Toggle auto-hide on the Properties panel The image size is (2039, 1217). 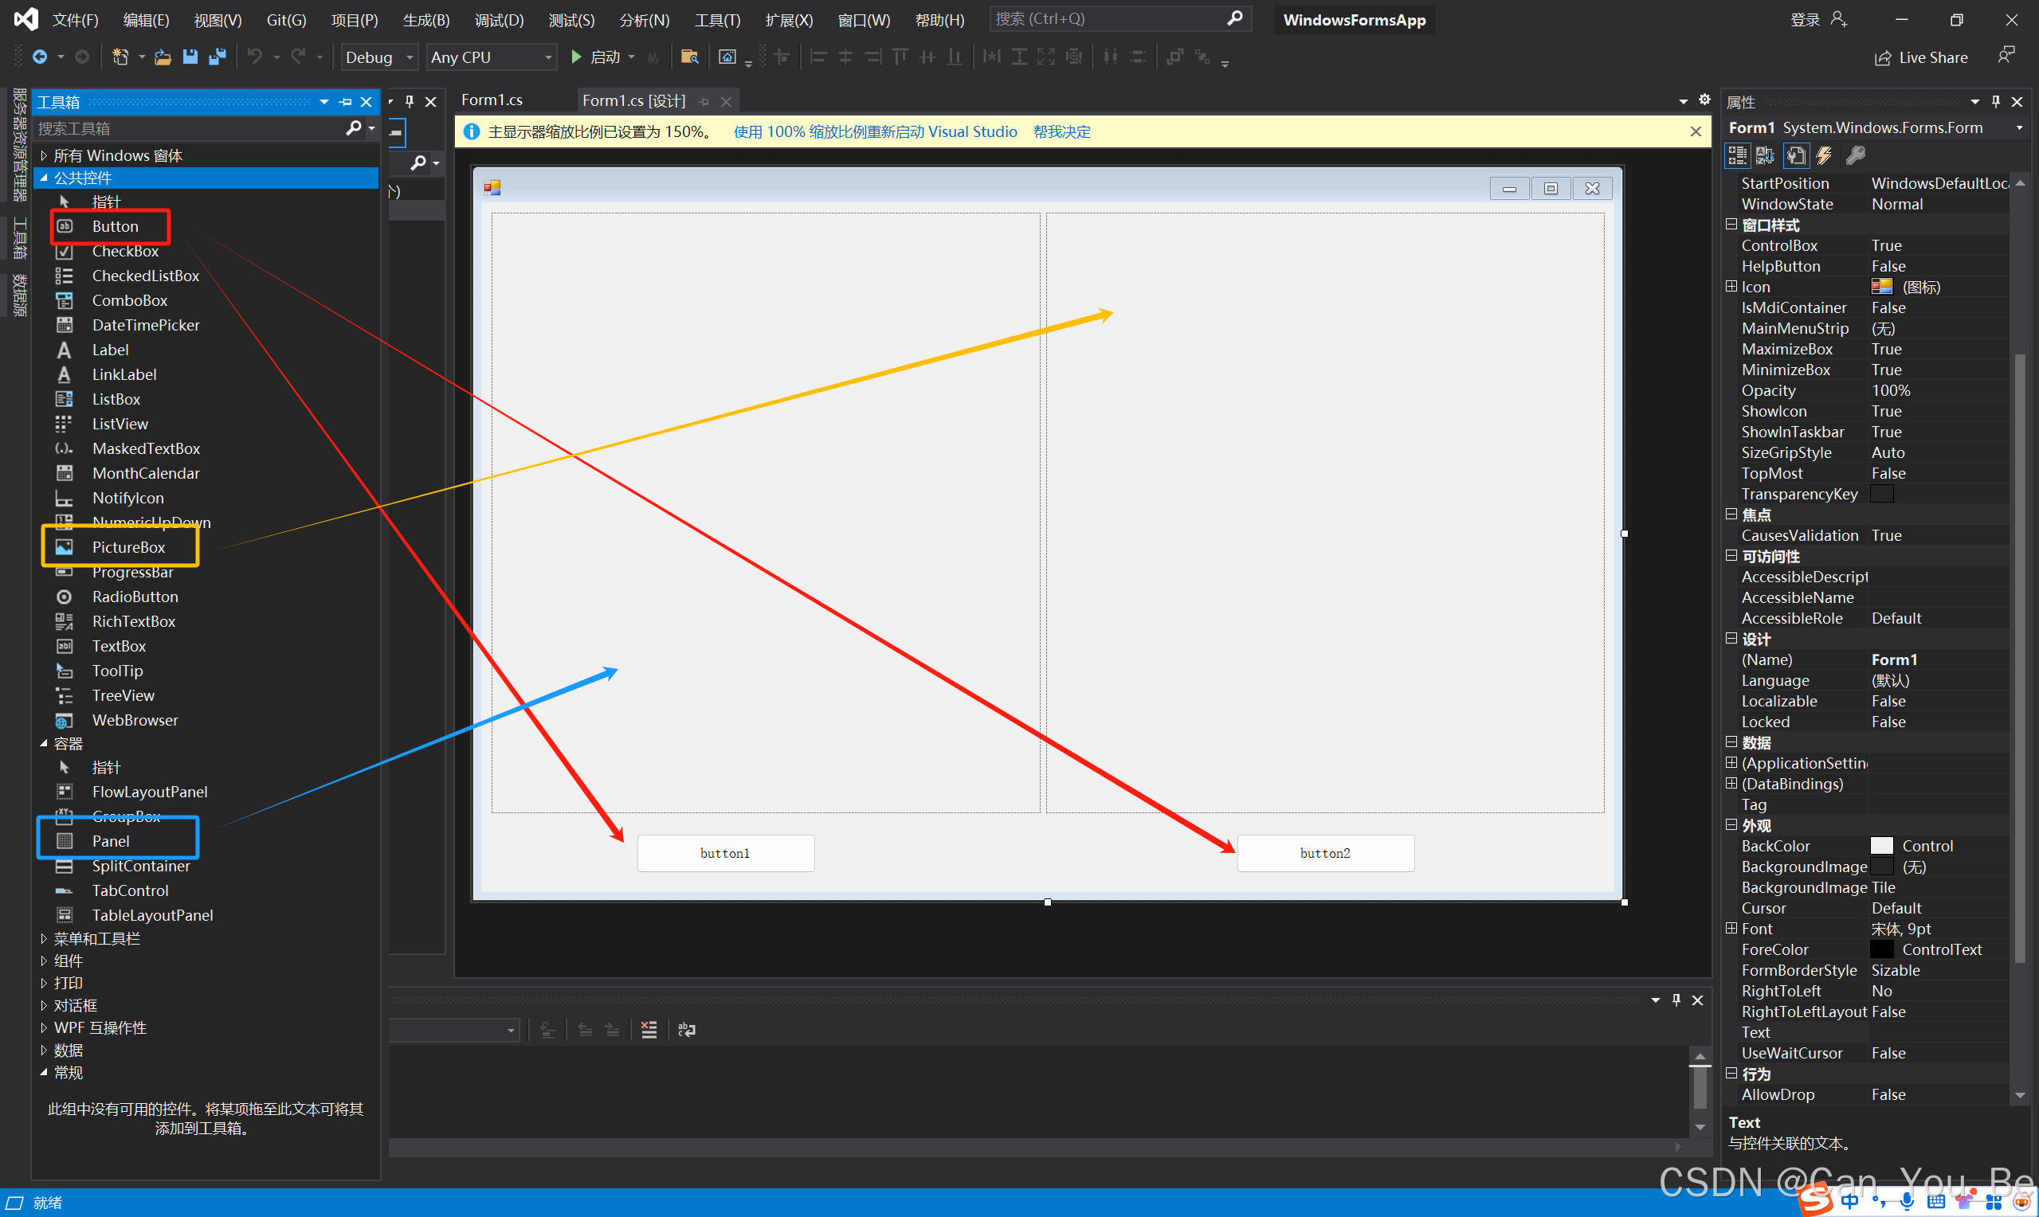point(1996,102)
